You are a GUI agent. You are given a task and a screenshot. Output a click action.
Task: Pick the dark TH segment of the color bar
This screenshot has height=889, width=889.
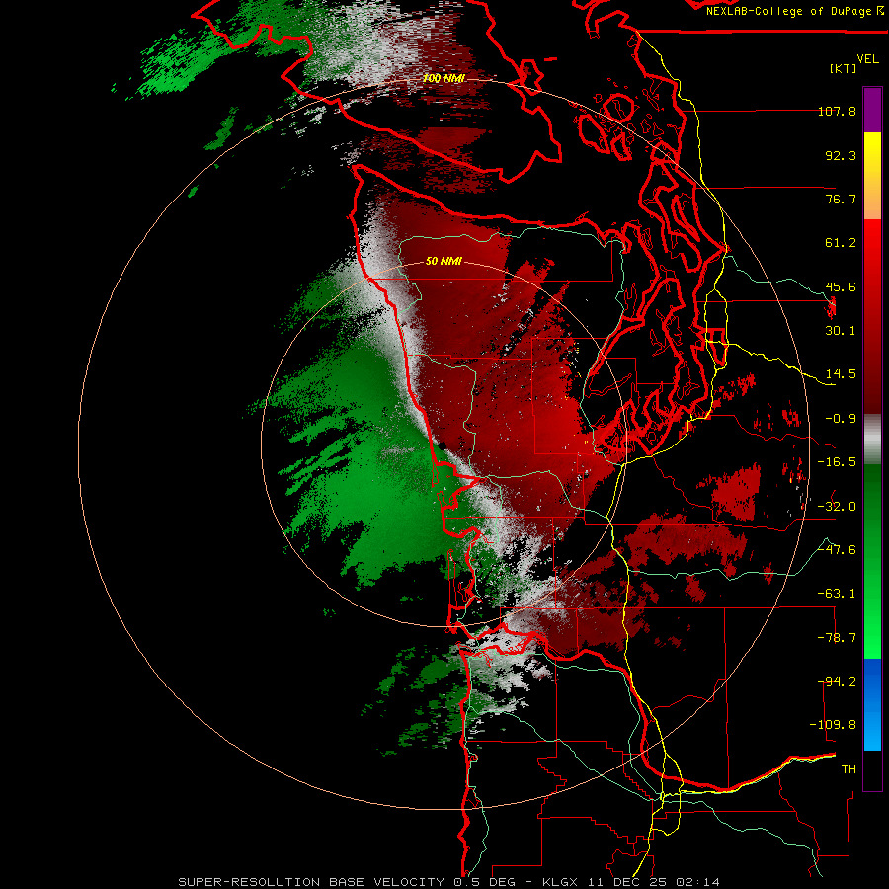tap(872, 769)
